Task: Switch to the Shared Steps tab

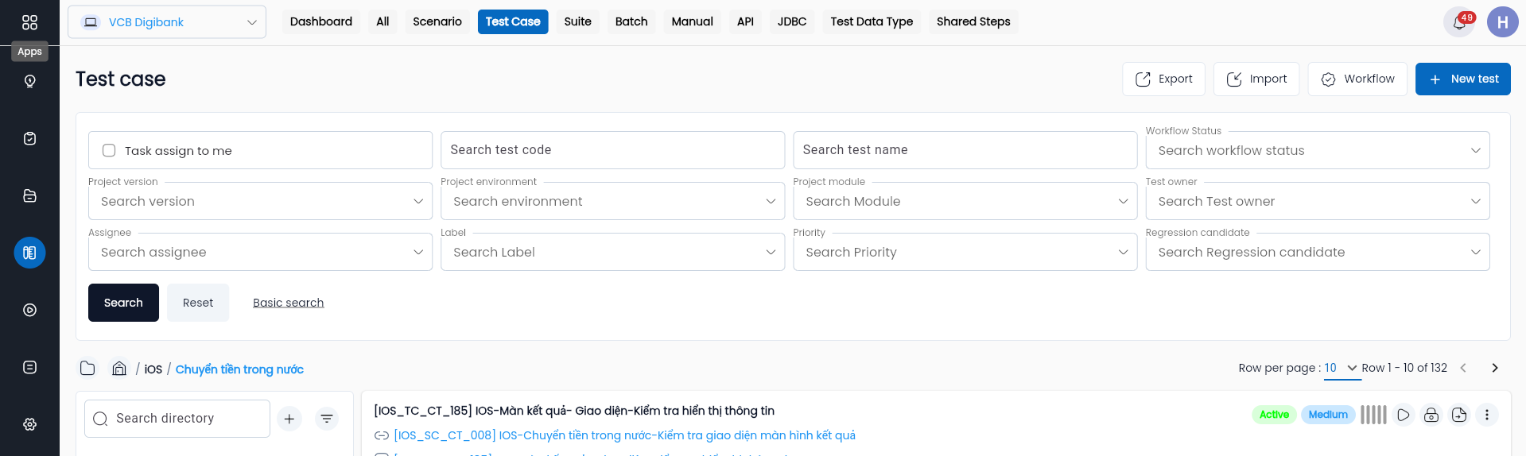Action: point(973,21)
